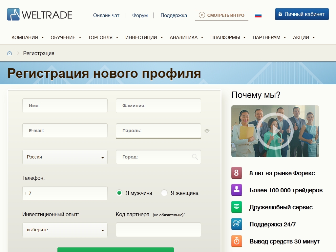The image size is (336, 252).
Task: Click the "Личный кабинет" button
Action: pyautogui.click(x=302, y=14)
